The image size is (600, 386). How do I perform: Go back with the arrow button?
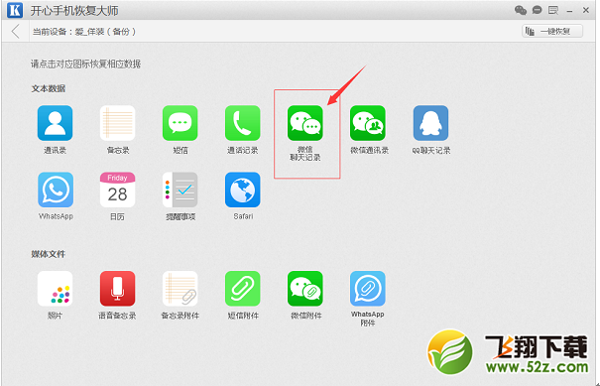click(16, 32)
